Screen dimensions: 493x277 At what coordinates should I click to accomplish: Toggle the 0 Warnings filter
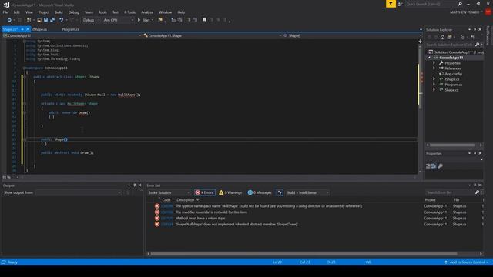(230, 192)
